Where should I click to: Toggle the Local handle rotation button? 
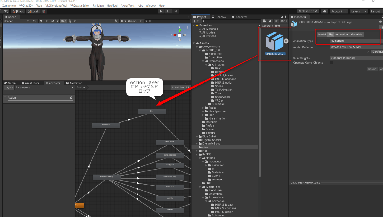click(x=33, y=11)
